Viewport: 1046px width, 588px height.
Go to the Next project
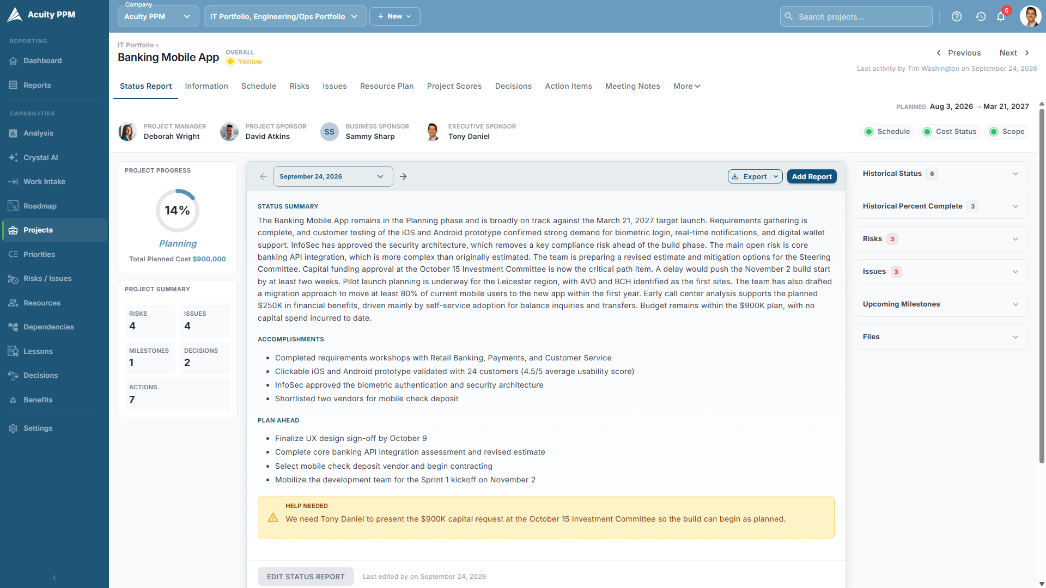pos(1014,53)
